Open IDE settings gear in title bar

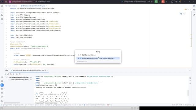(x=180, y=2)
